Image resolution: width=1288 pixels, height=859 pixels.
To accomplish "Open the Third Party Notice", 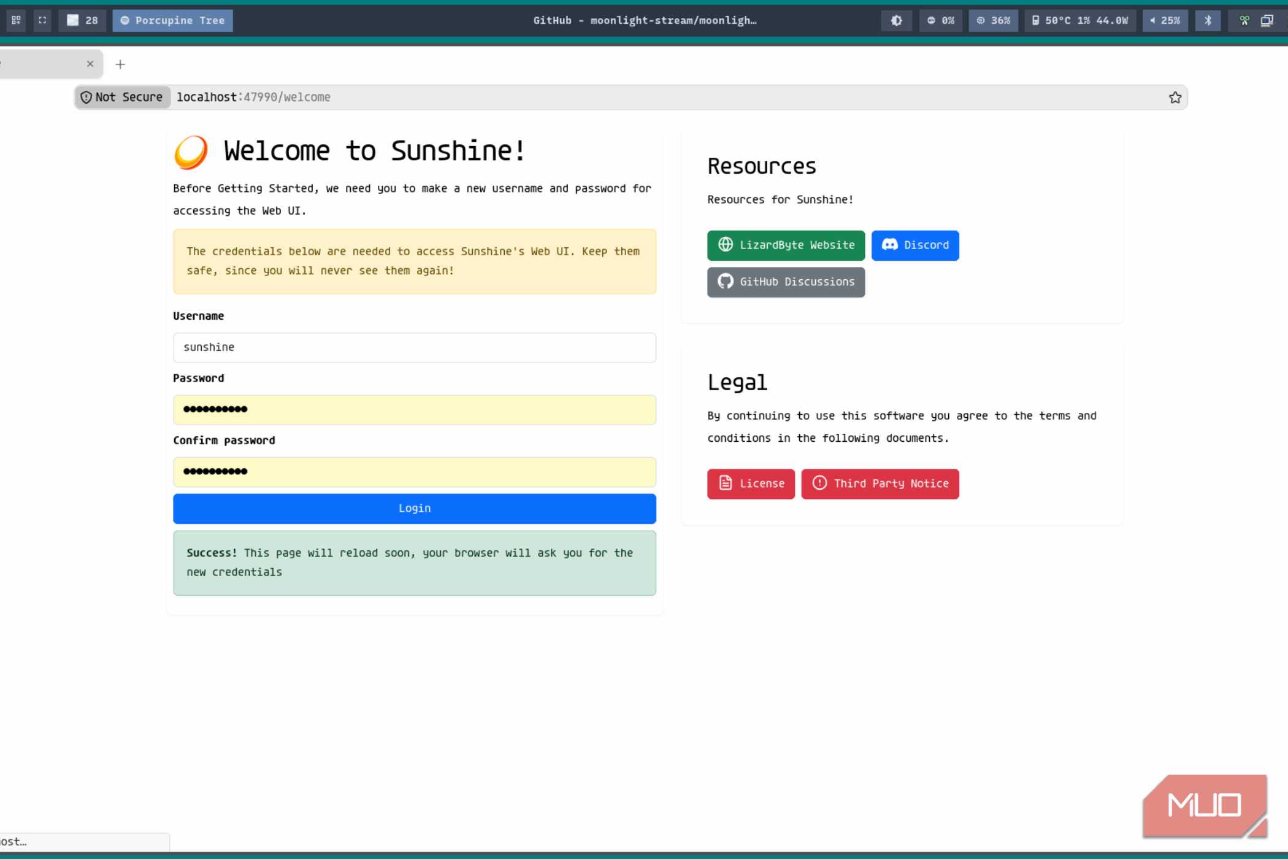I will click(x=880, y=484).
